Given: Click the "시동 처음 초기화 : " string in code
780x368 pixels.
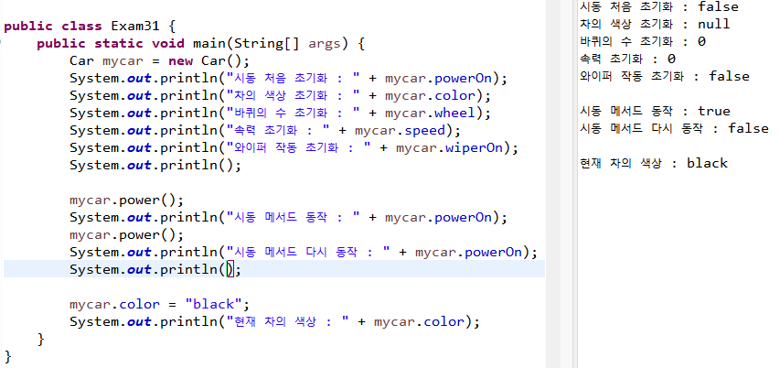Looking at the screenshot, I should tap(294, 79).
